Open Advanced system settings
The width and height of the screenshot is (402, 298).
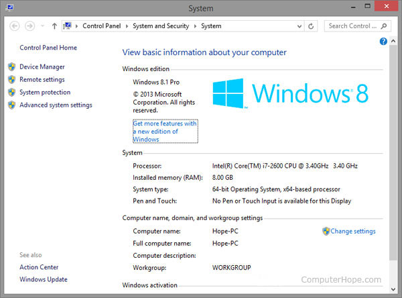[x=56, y=105]
